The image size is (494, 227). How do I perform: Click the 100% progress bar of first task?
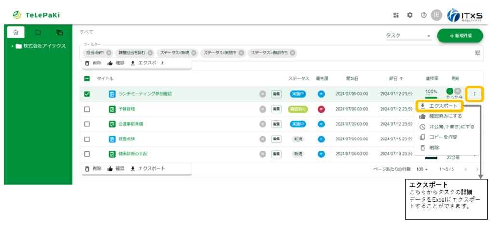coord(431,94)
